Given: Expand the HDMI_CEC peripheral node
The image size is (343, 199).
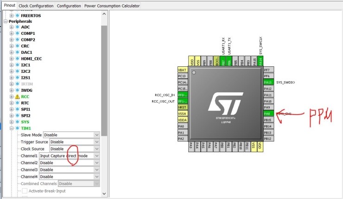Looking at the screenshot, I should coord(12,58).
